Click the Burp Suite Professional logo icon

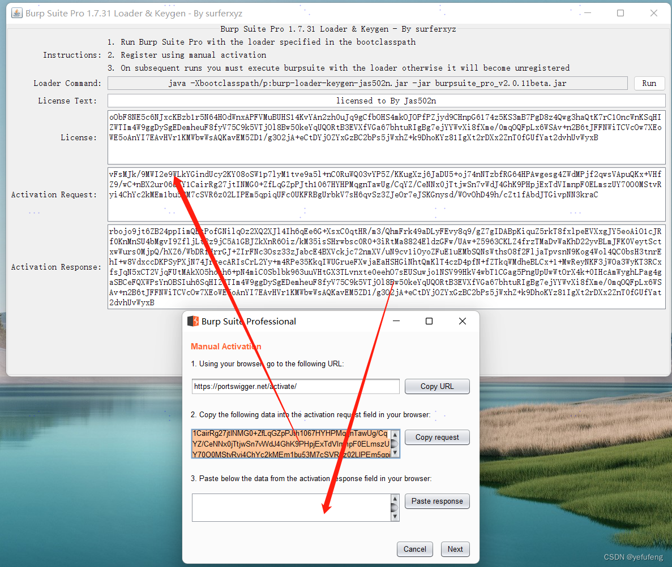tap(193, 321)
